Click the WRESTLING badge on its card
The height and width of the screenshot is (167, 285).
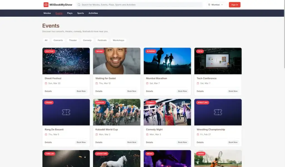coord(203,103)
